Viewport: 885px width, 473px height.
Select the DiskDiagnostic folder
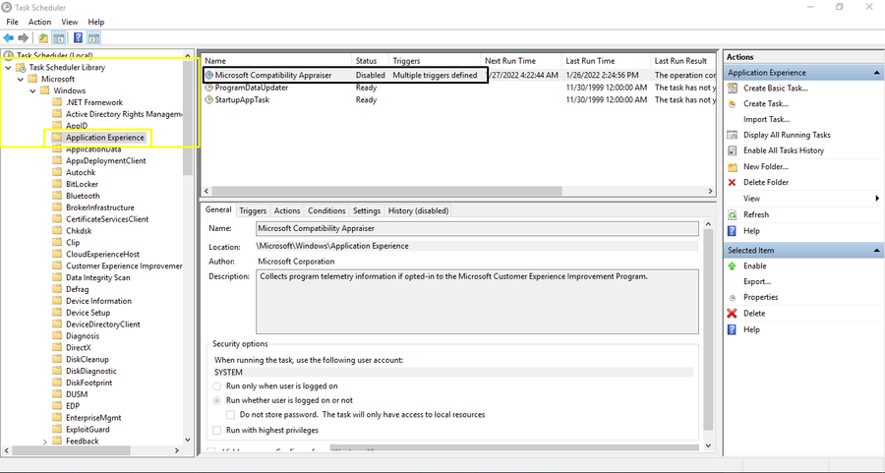[90, 371]
